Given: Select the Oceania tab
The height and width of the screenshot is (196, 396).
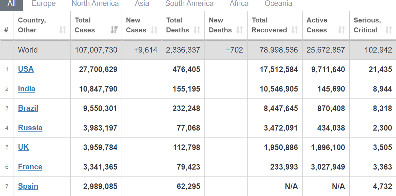Looking at the screenshot, I should tap(278, 4).
